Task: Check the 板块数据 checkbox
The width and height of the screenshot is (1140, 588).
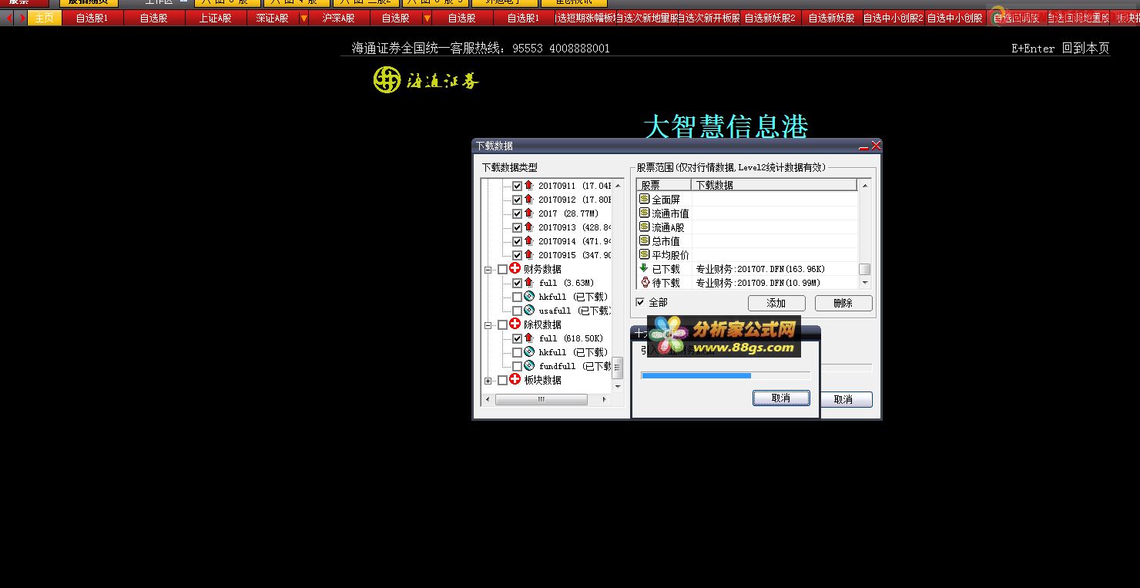Action: [x=503, y=380]
